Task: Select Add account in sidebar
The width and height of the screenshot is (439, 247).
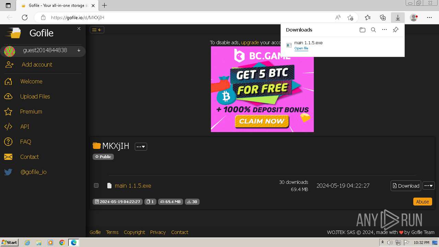Action: pos(37,64)
